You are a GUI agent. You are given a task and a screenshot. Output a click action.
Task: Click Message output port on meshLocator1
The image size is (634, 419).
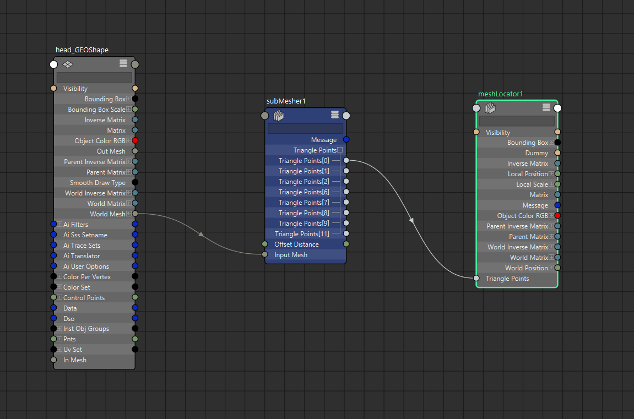(x=557, y=205)
